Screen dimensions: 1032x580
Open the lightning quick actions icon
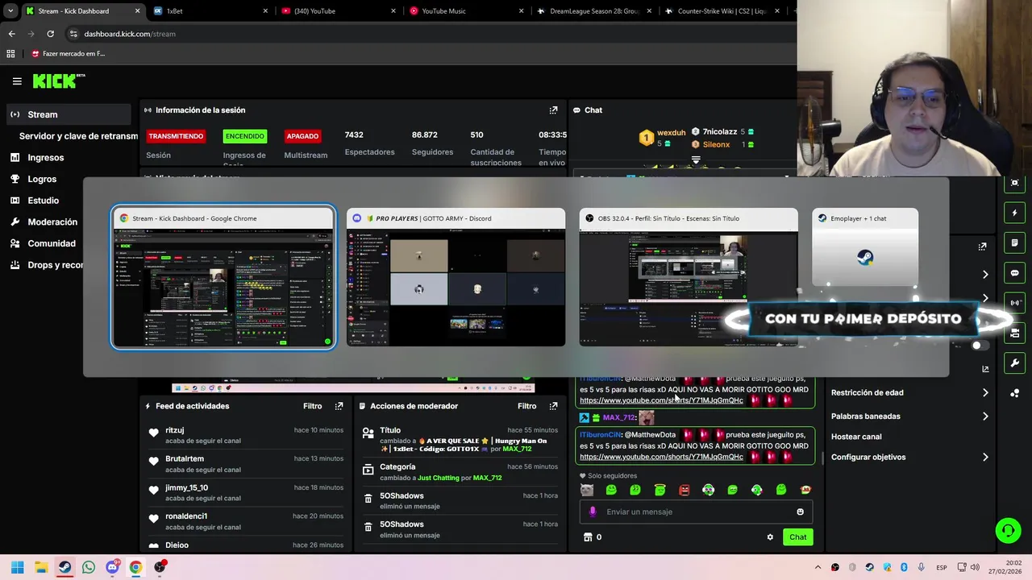point(1015,213)
